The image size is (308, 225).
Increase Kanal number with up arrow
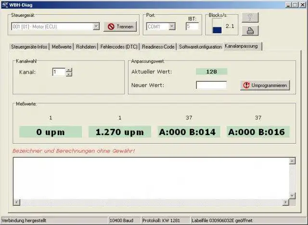(69, 70)
